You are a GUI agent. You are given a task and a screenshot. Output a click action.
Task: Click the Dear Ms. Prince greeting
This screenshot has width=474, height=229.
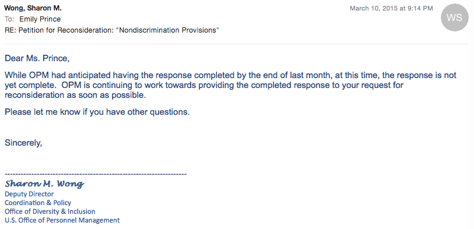click(x=37, y=58)
